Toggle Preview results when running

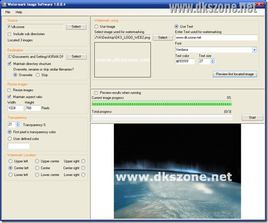[96, 93]
